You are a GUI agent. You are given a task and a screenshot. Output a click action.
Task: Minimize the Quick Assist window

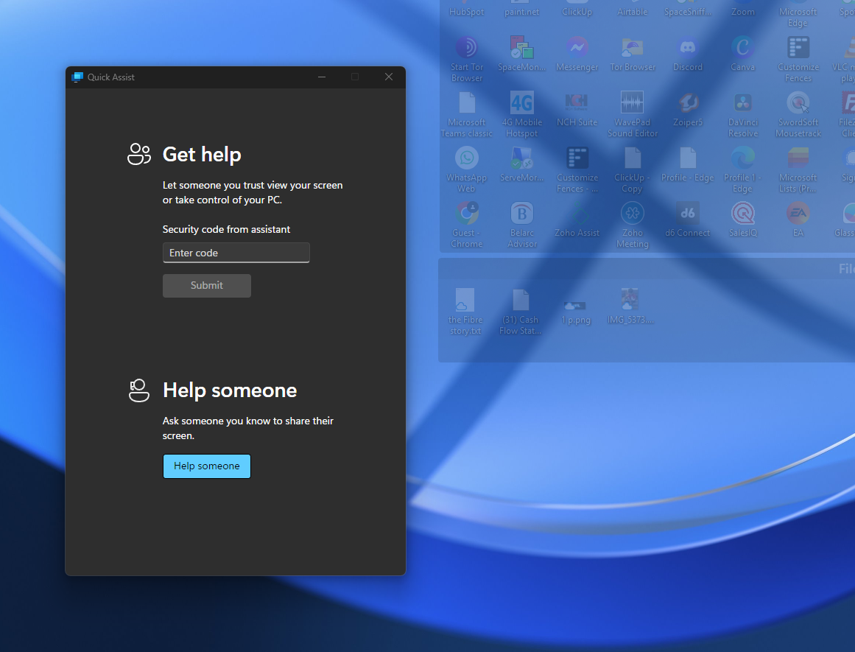point(322,77)
